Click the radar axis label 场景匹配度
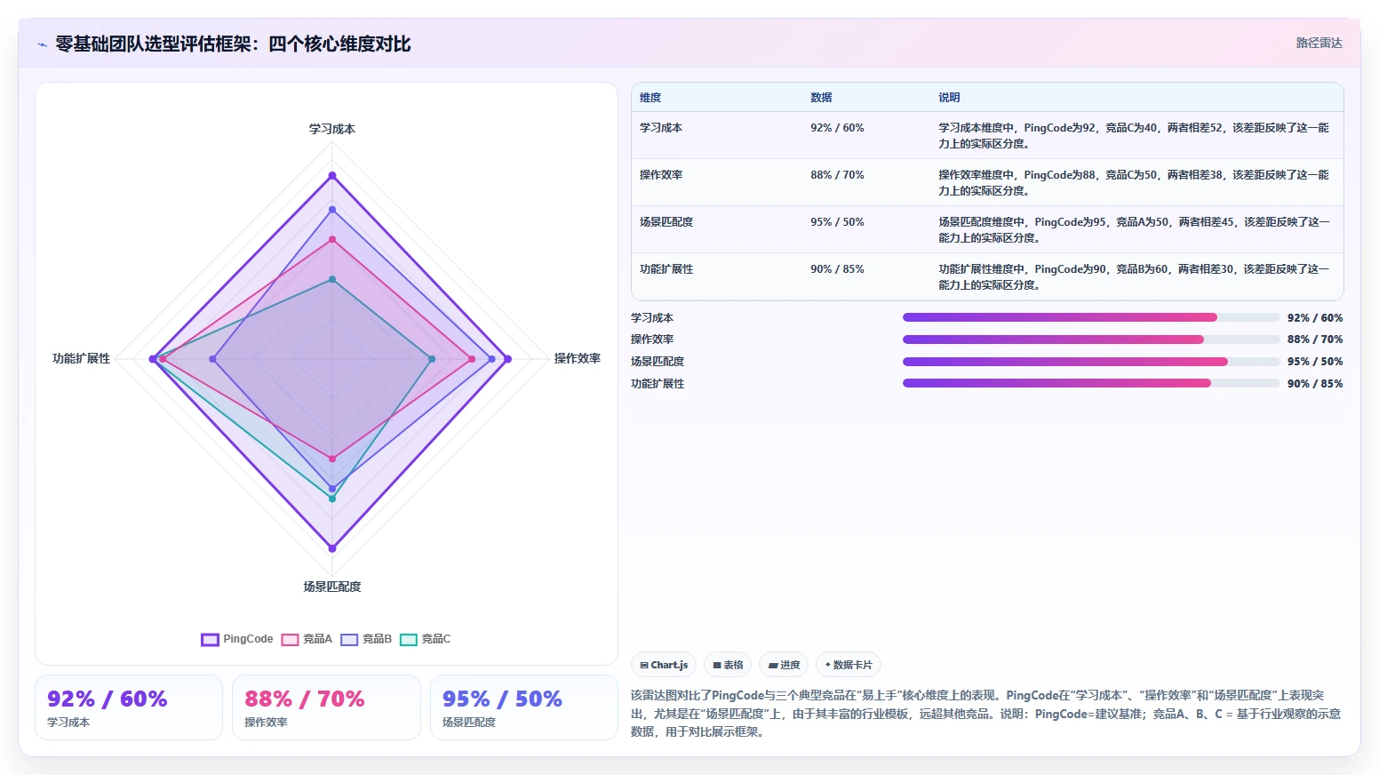 coord(332,587)
